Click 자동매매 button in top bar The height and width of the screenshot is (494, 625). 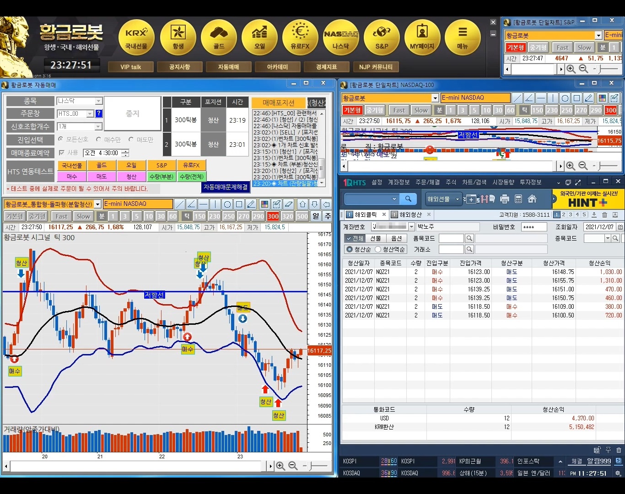point(229,67)
